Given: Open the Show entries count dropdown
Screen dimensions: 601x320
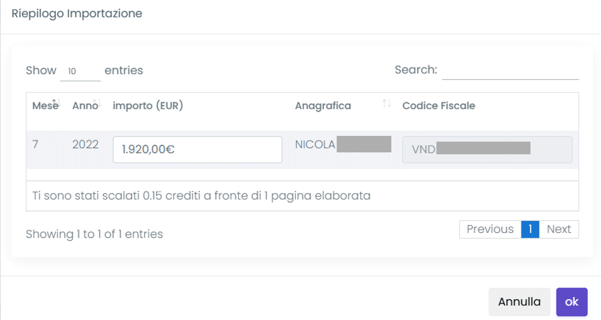Looking at the screenshot, I should pyautogui.click(x=80, y=71).
